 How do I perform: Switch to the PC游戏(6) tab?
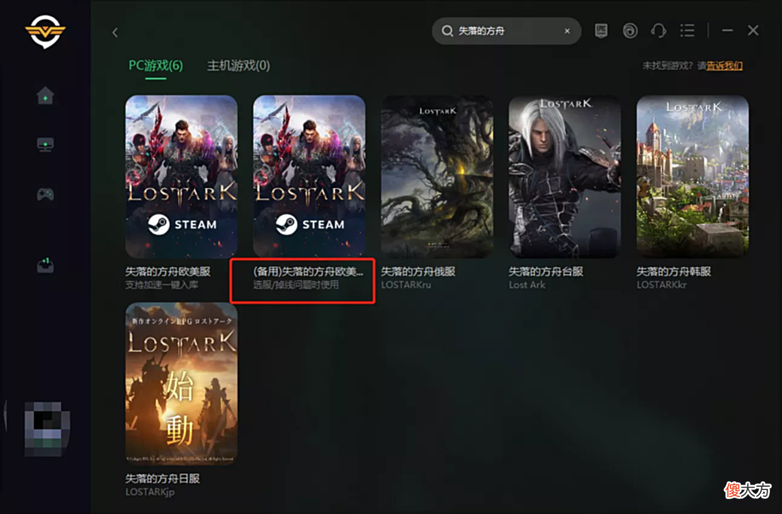[156, 66]
